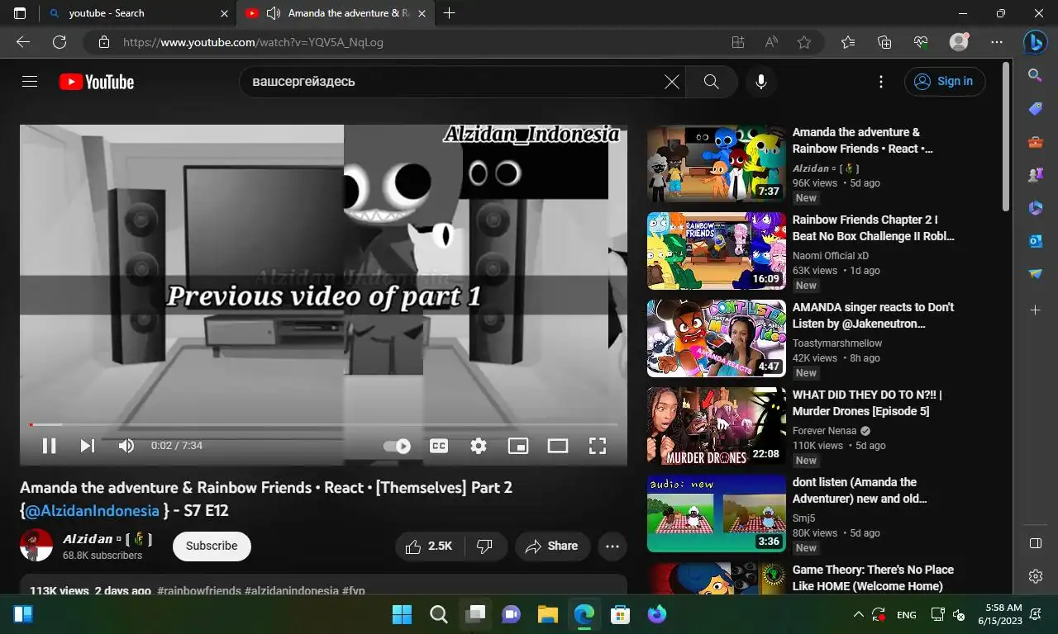Open sidebar settings gear
This screenshot has height=634, width=1058.
point(1036,576)
